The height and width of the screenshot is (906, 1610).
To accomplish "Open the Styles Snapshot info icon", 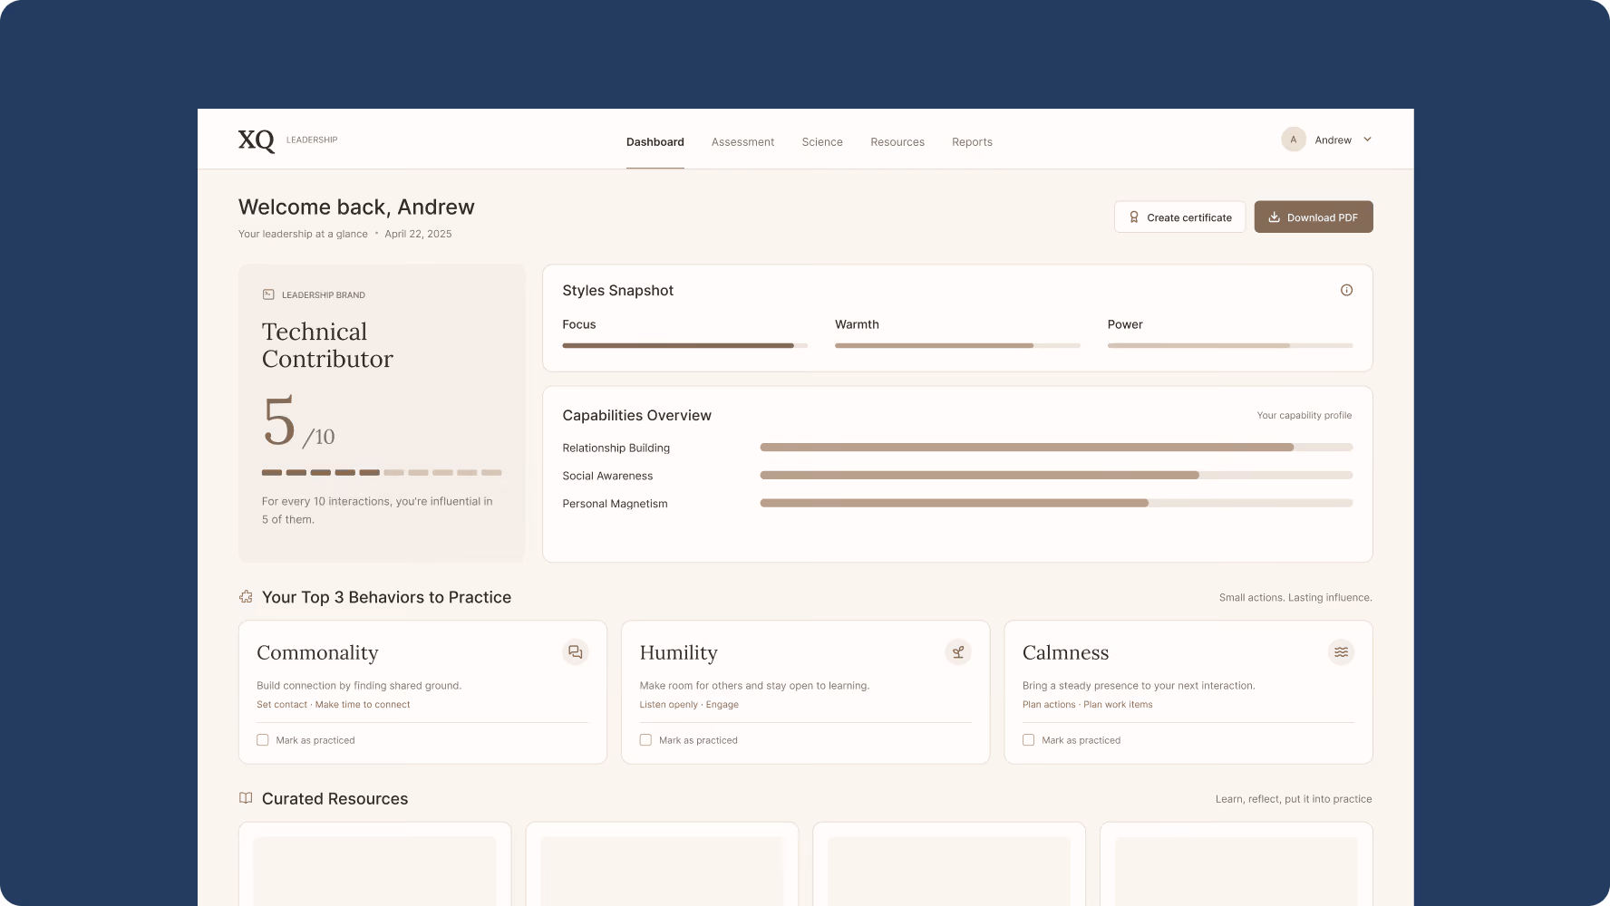I will [1346, 290].
